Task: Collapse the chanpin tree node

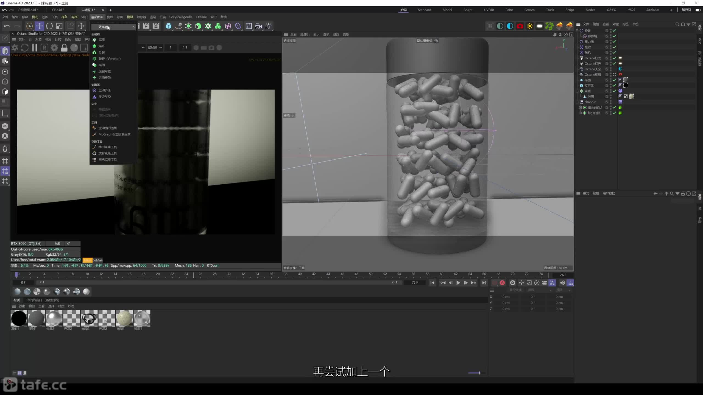Action: (577, 102)
